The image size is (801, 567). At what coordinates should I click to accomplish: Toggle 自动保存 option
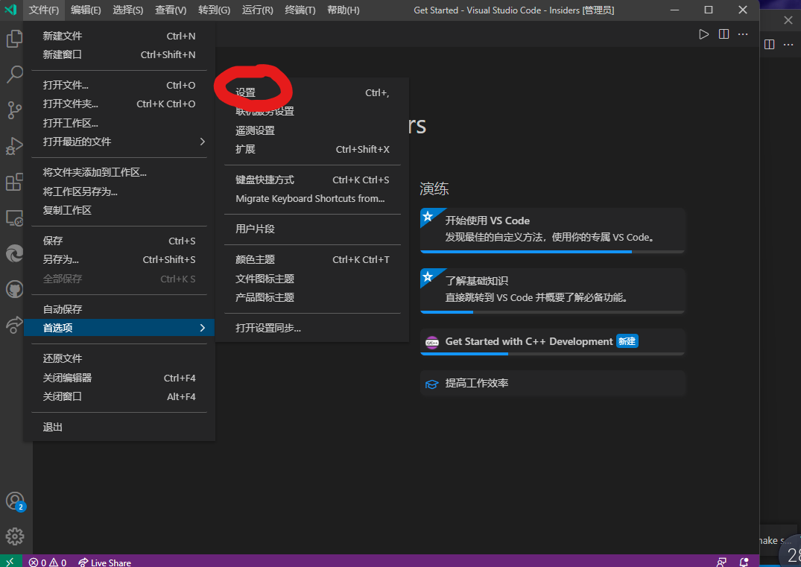click(x=119, y=309)
